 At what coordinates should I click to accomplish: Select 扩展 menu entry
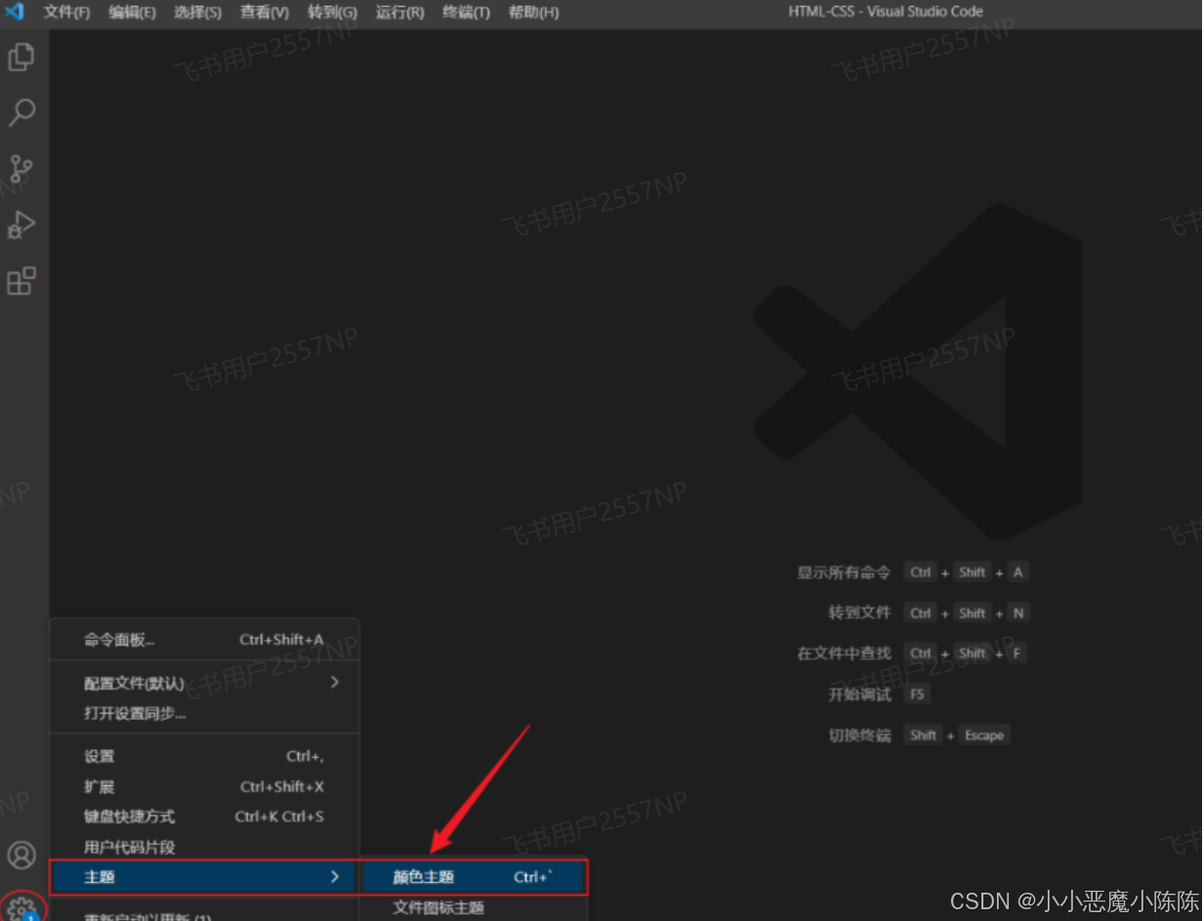pyautogui.click(x=205, y=786)
